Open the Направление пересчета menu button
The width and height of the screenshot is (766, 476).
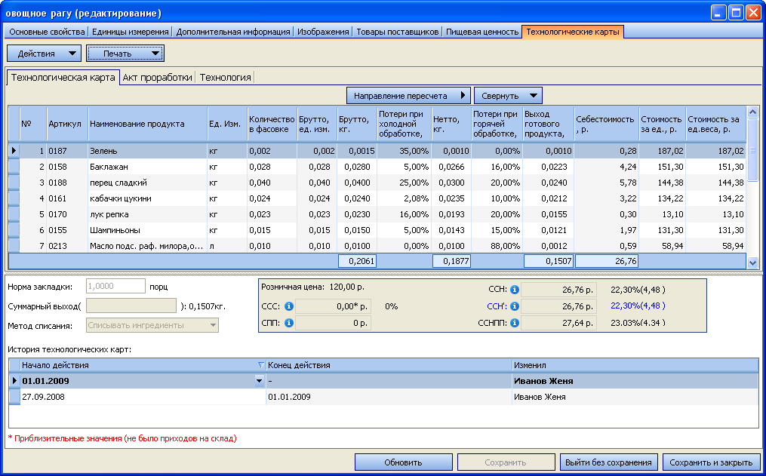click(408, 96)
